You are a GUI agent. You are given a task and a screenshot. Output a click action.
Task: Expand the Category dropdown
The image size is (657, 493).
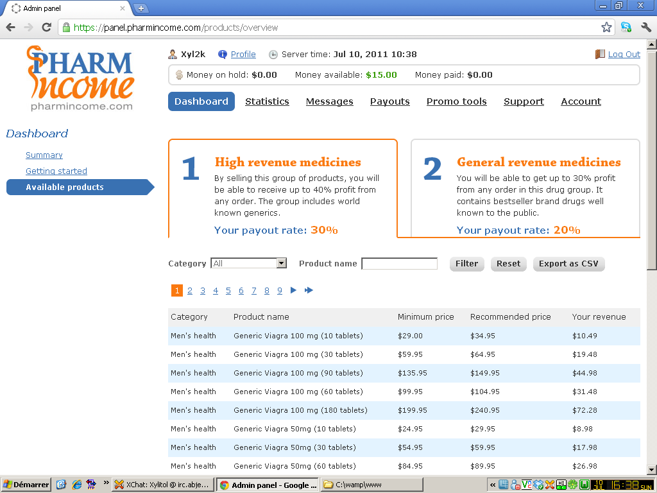coord(248,263)
